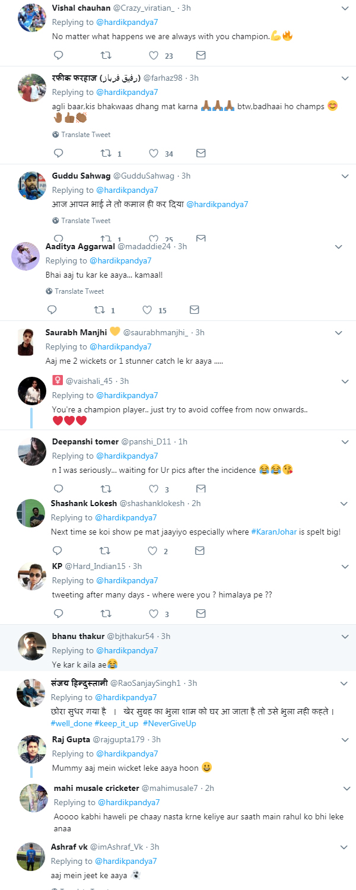This screenshot has width=356, height=890.
Task: Like the tweet by @farhaz98
Action: (154, 153)
